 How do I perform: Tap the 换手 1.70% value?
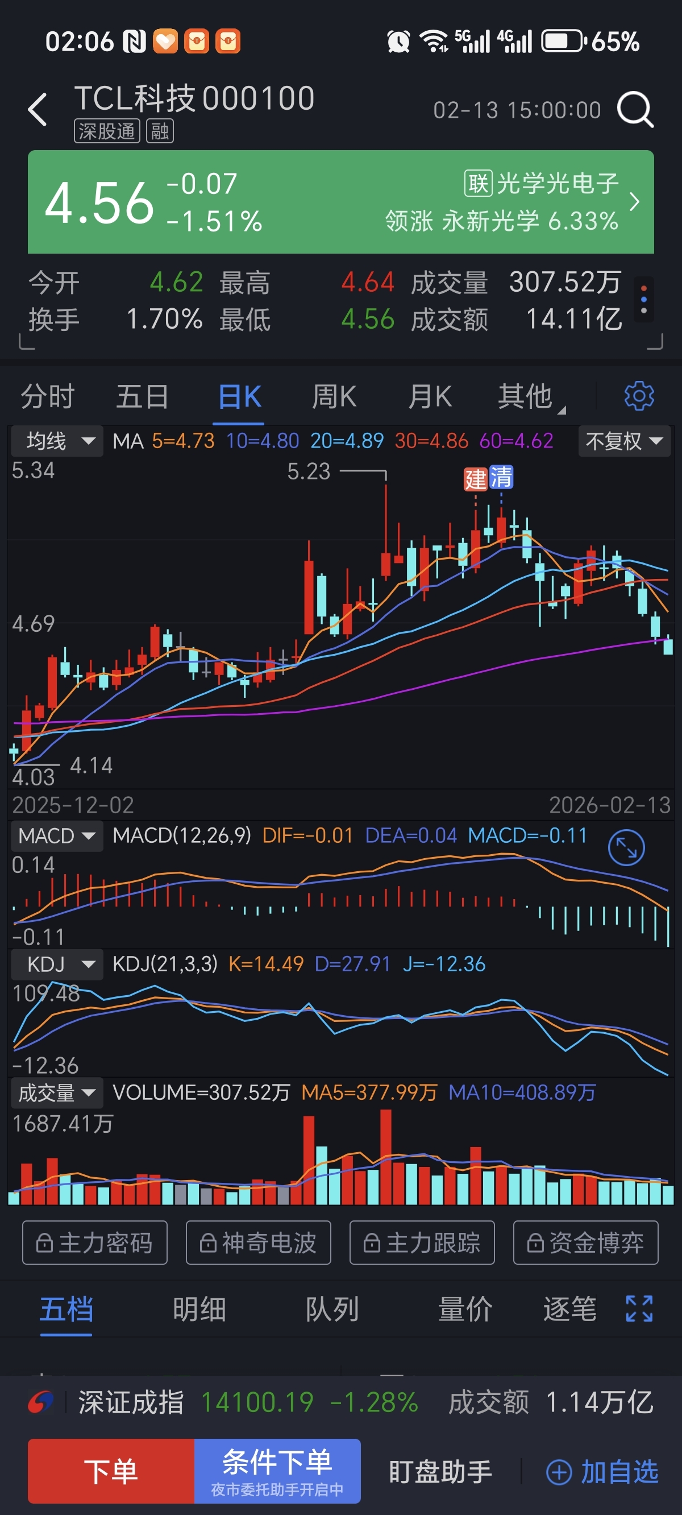click(116, 320)
